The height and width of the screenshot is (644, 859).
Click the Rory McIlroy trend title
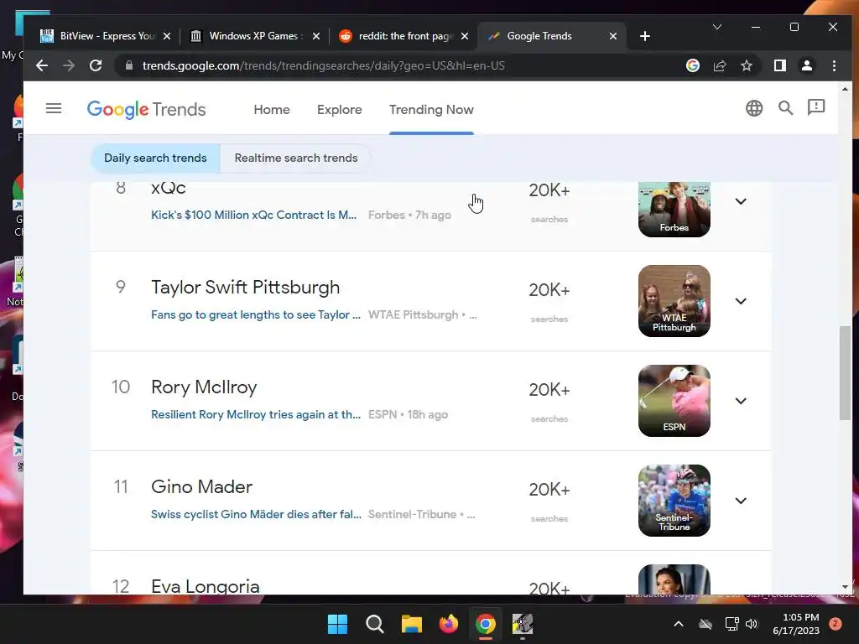coord(204,387)
